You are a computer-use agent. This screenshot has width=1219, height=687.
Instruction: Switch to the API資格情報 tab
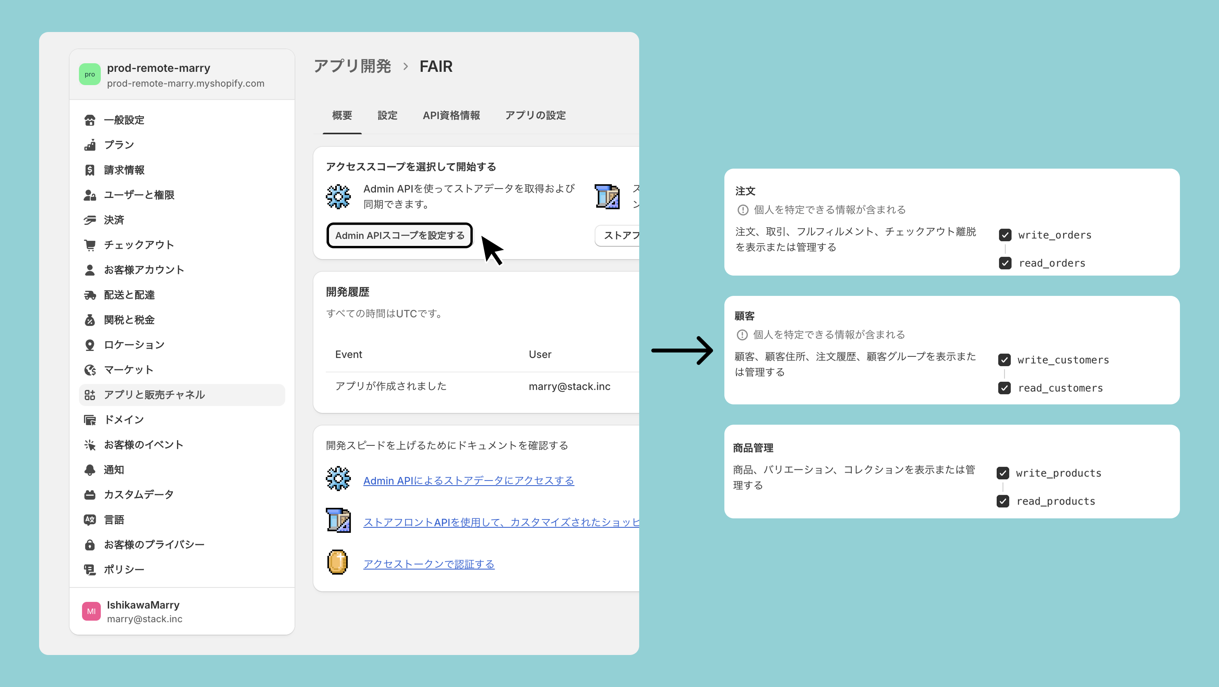451,116
